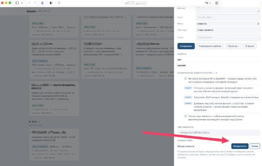Image resolution: width=262 pixels, height=166 pixels.
Task: Open the «группа (владелец» client card
Action: 54,98
